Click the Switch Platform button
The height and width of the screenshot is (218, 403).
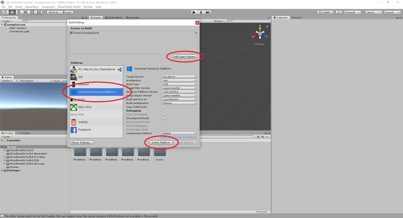click(161, 143)
